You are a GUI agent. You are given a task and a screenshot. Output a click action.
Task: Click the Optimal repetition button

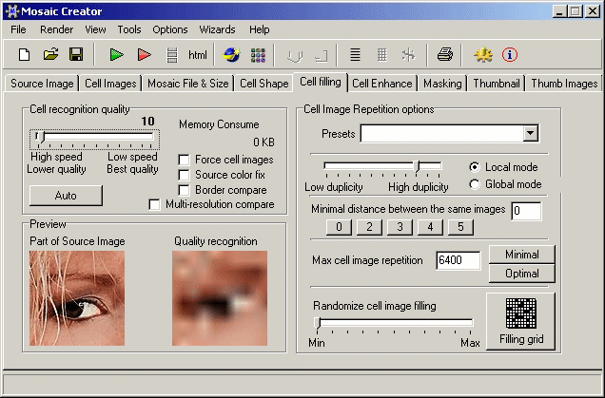522,274
